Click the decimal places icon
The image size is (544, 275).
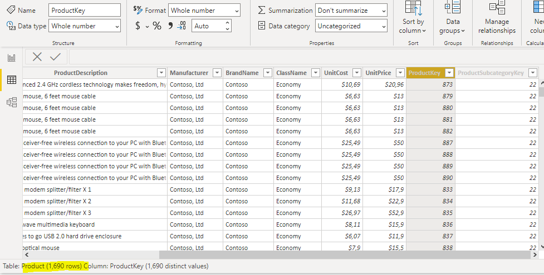182,26
